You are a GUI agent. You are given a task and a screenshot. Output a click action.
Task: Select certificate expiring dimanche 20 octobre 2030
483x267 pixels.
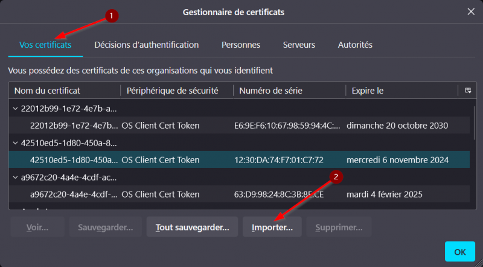tap(241, 126)
